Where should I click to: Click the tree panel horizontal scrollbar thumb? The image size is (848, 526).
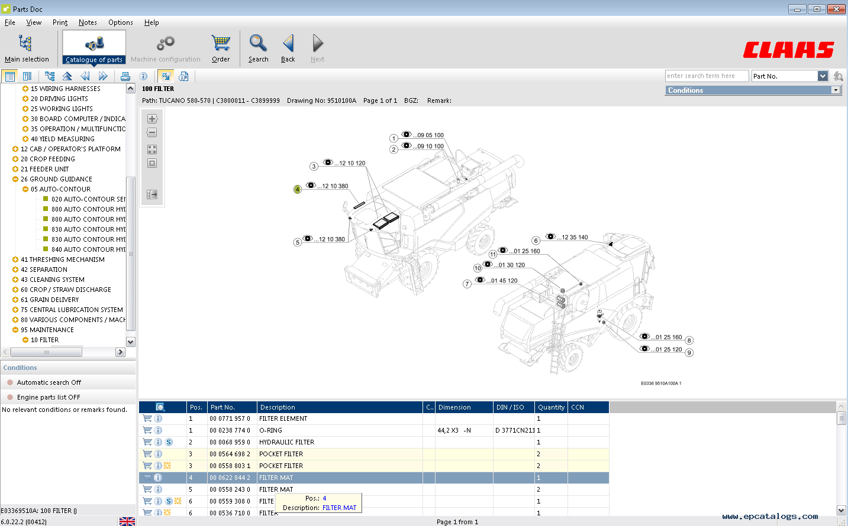point(46,352)
